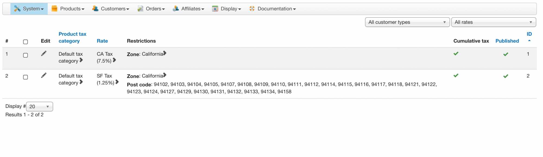Screen dimensions: 543x157
Task: Click arrow icon next to CA Tax (7.5%)
Action: (x=114, y=60)
